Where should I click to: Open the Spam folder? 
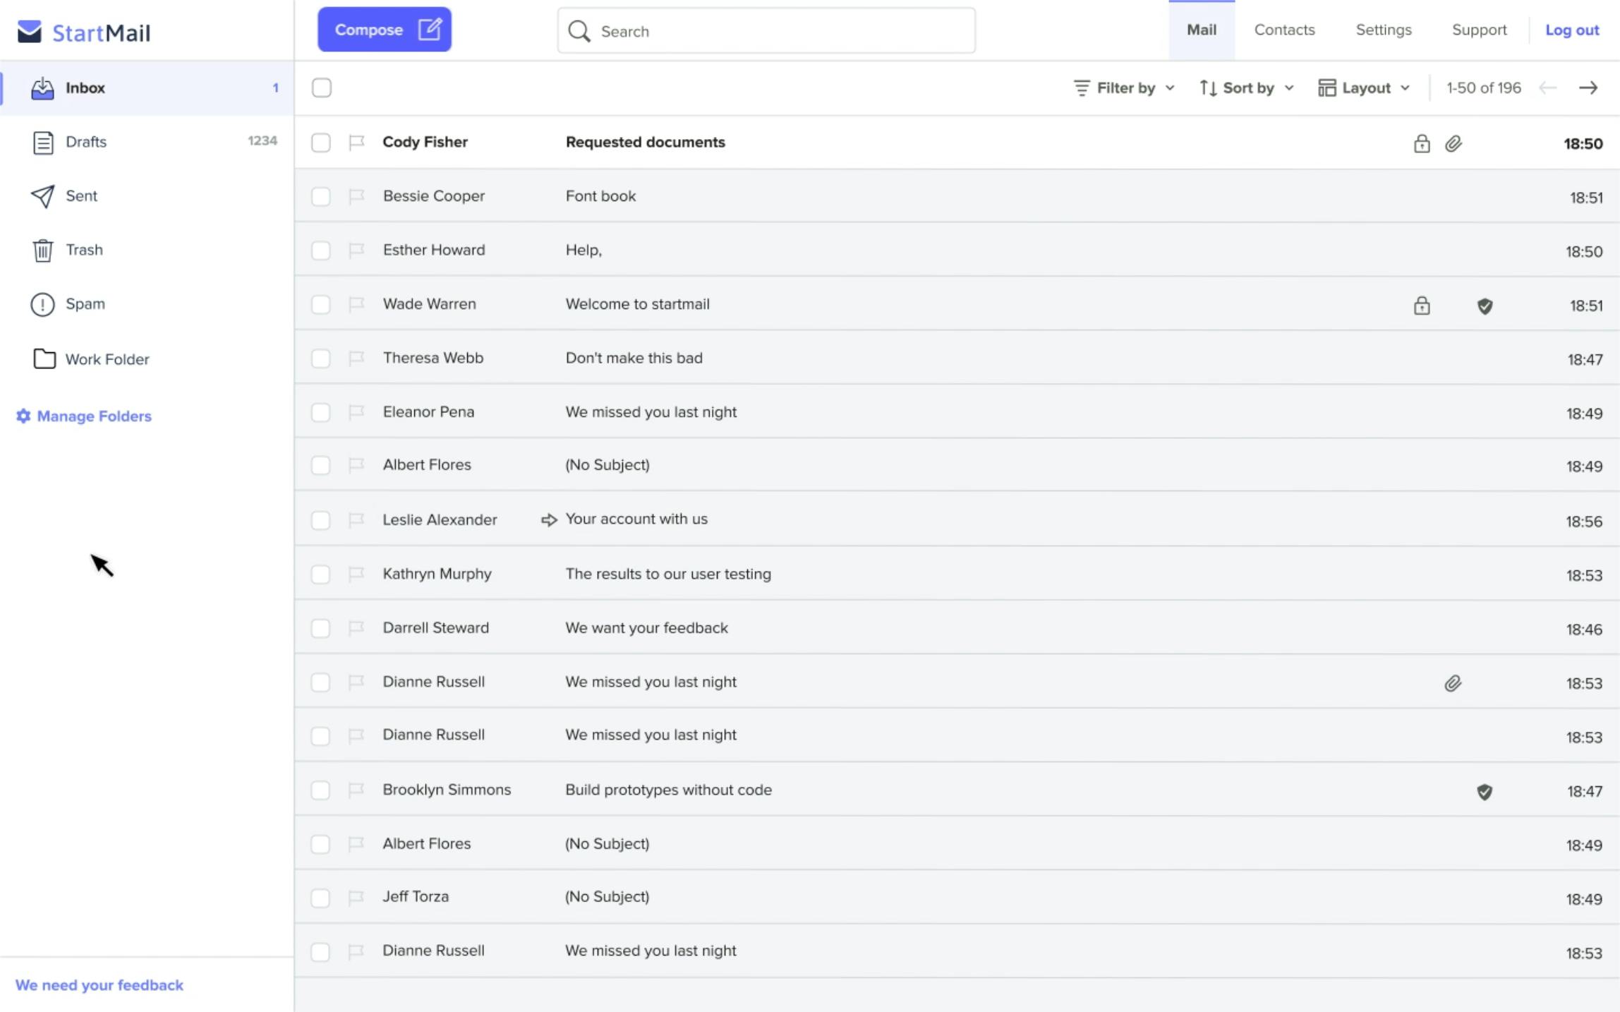pos(85,303)
